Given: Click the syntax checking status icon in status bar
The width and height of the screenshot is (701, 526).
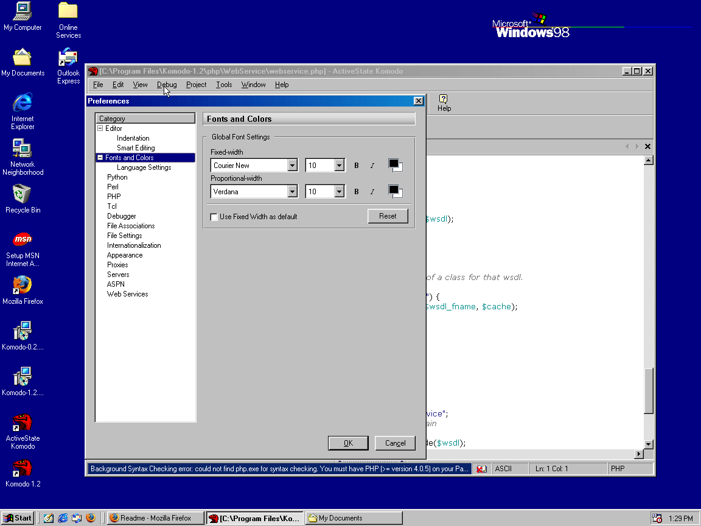Looking at the screenshot, I should tap(481, 469).
